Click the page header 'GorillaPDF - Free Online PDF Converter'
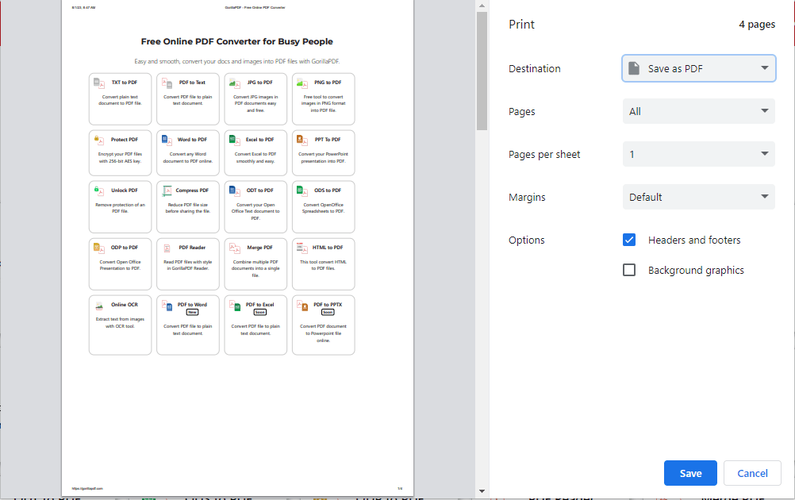The image size is (795, 500). [x=255, y=8]
